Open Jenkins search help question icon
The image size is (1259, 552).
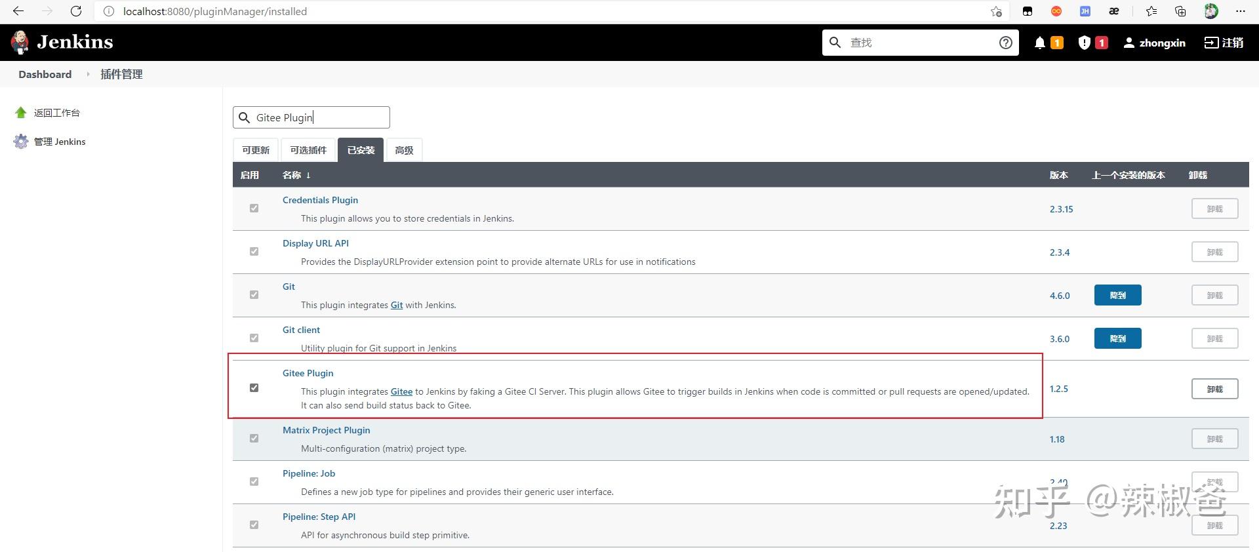[1005, 43]
